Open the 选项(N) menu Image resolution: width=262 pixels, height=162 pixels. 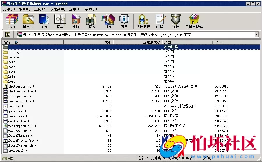pyautogui.click(x=75, y=9)
